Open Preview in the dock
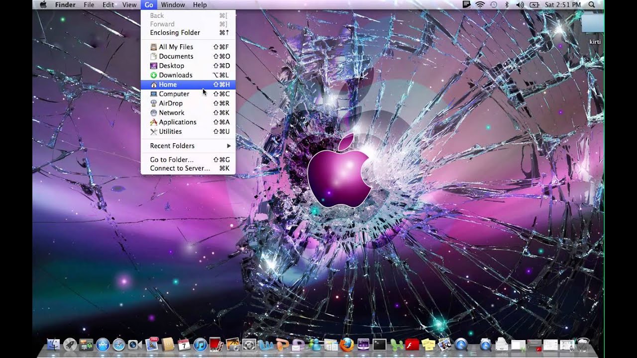Viewport: 637px width, 358px height. [444, 345]
